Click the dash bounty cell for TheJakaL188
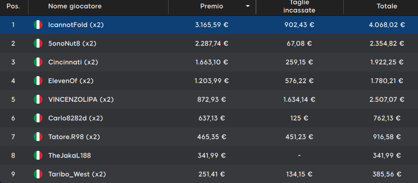The width and height of the screenshot is (418, 183). tap(299, 155)
